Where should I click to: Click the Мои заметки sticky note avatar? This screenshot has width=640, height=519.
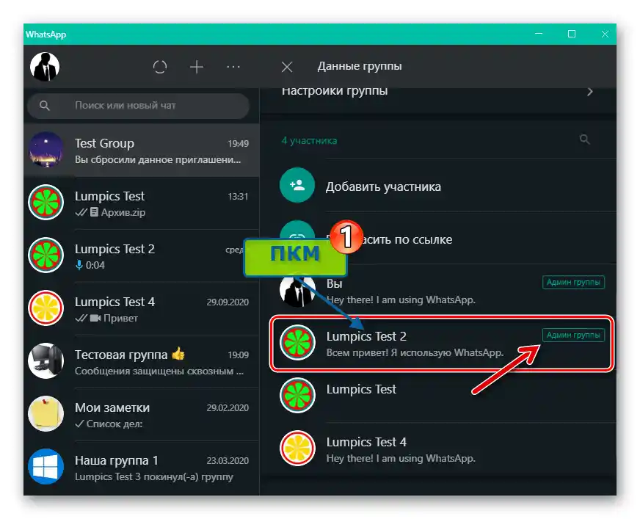(x=46, y=413)
